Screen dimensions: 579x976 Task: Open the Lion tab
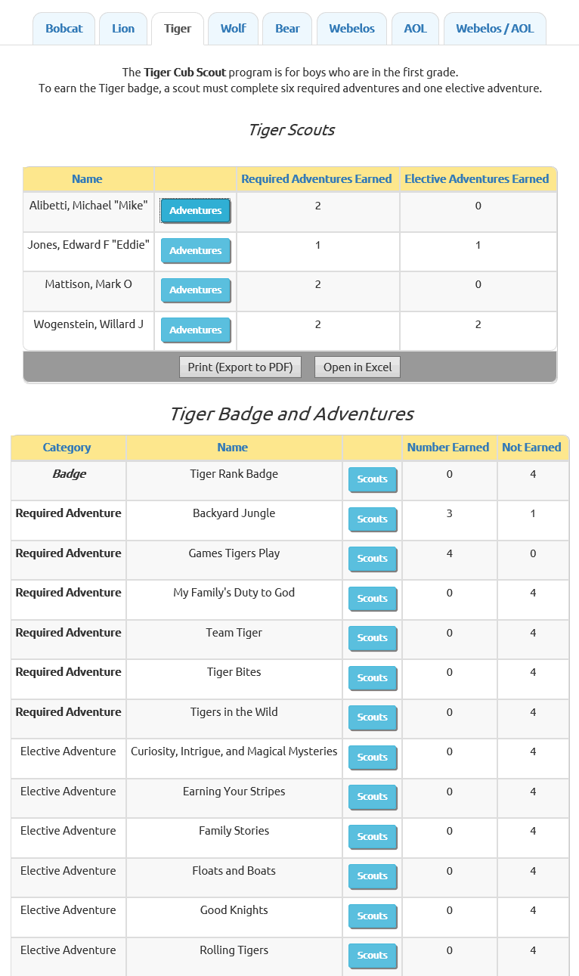pyautogui.click(x=123, y=28)
